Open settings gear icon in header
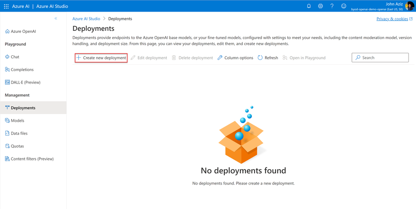 point(321,6)
